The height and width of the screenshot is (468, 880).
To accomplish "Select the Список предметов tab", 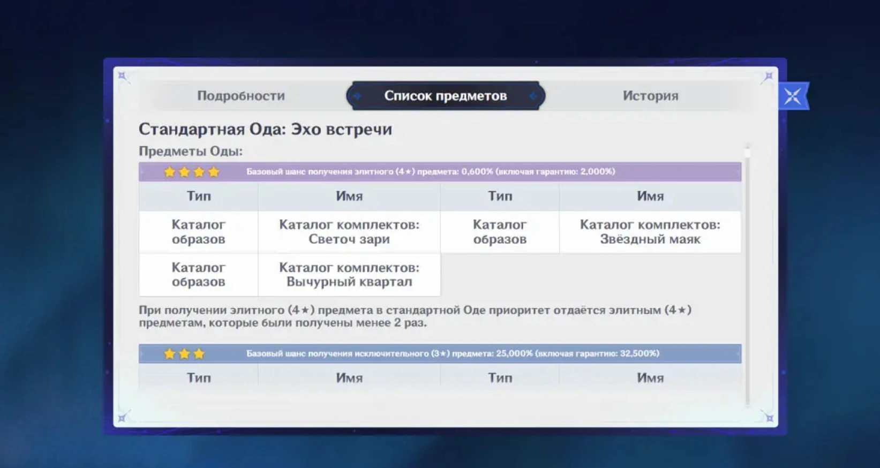I will (x=445, y=96).
